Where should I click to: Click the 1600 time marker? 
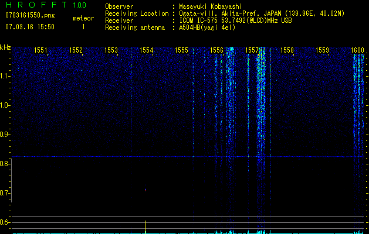pos(357,50)
